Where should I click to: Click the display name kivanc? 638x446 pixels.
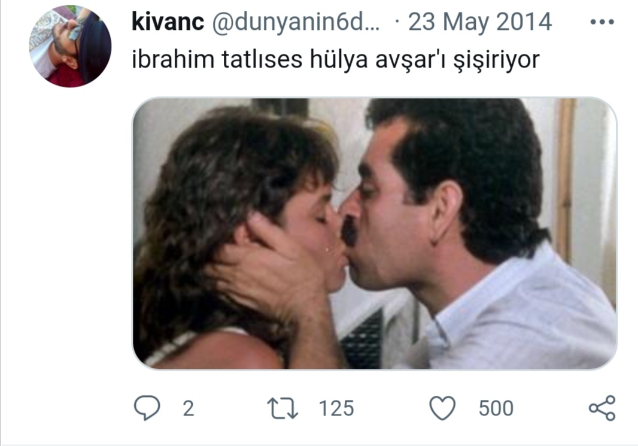tap(168, 22)
